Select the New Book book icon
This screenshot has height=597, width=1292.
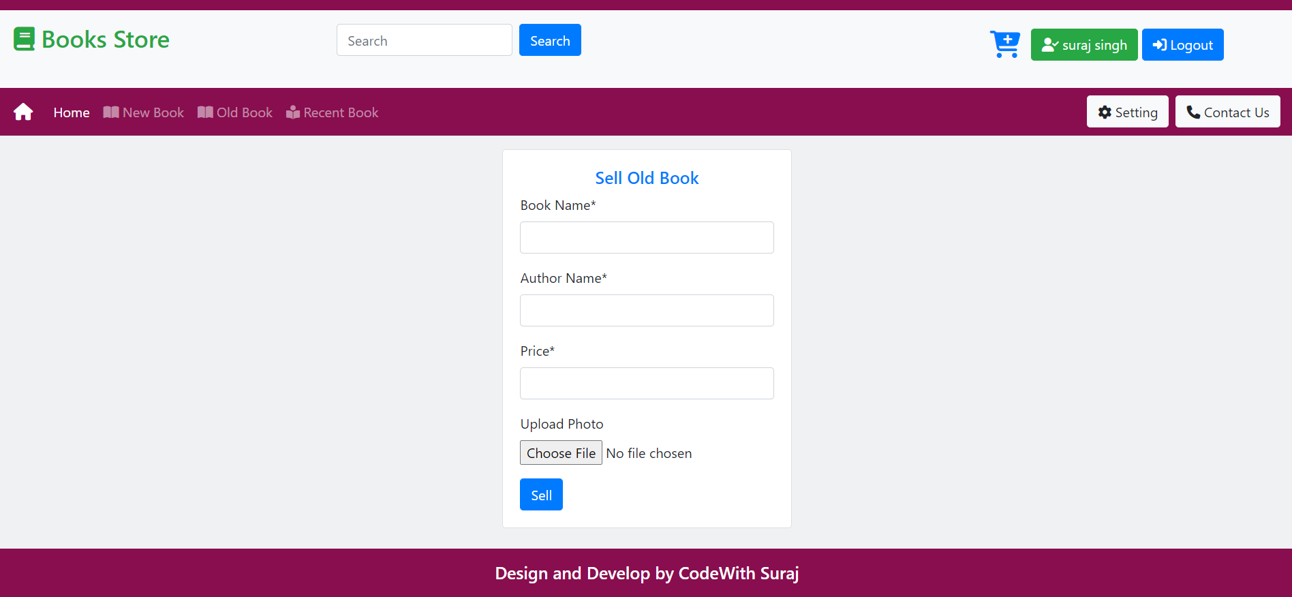coord(110,112)
